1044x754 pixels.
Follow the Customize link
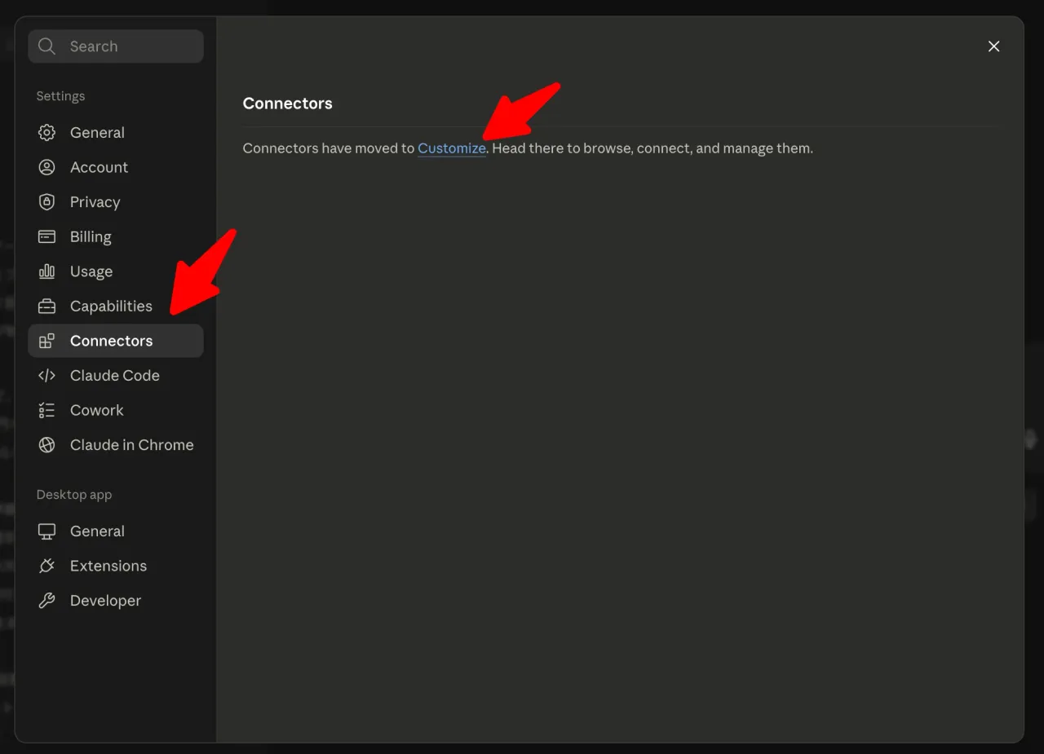[x=452, y=148]
